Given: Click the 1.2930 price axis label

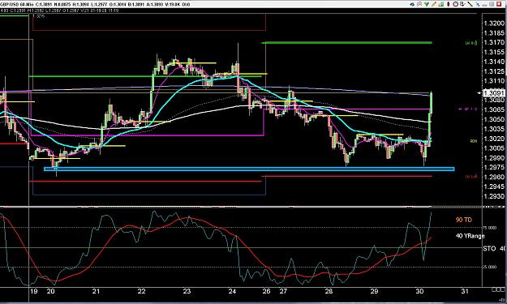Looking at the screenshot, I should [x=494, y=196].
